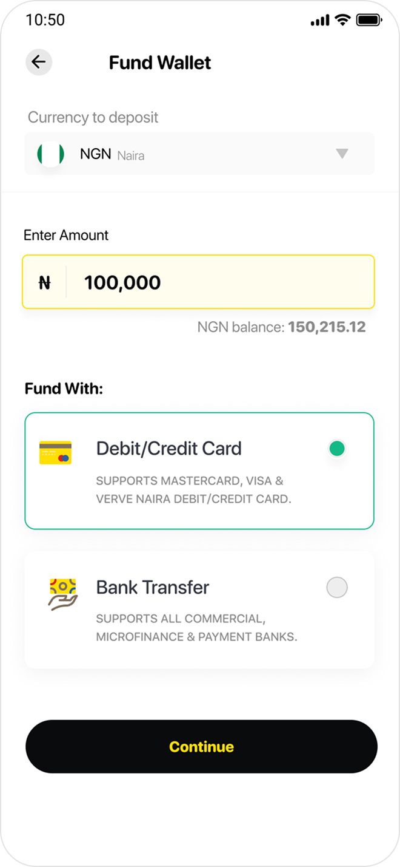Click the amount input showing 100,000
The height and width of the screenshot is (867, 400).
(199, 281)
